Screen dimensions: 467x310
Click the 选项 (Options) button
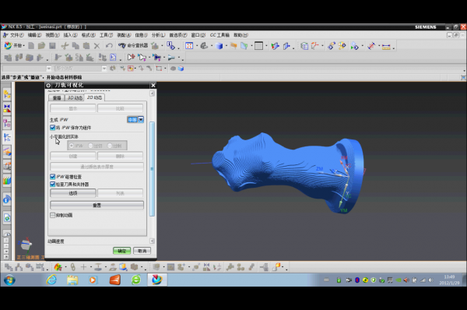click(x=73, y=193)
